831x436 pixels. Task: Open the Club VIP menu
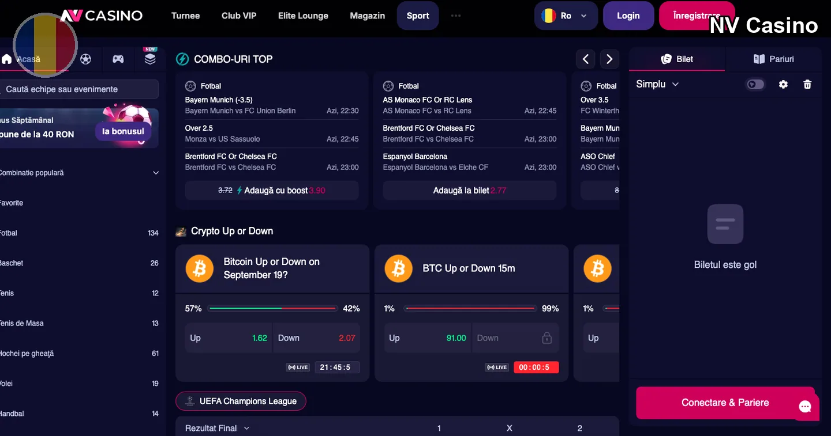click(239, 16)
